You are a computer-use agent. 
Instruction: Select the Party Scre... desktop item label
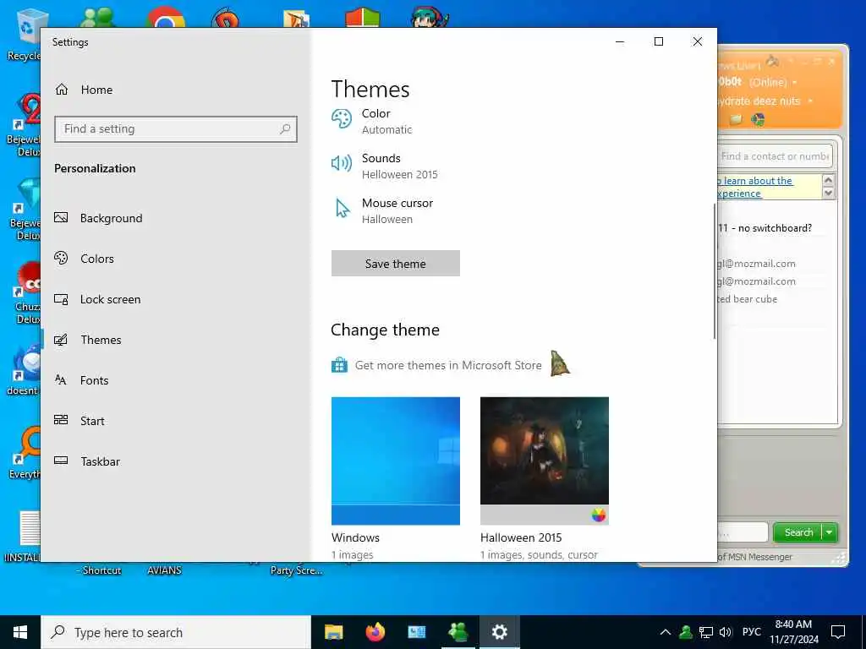(x=296, y=570)
